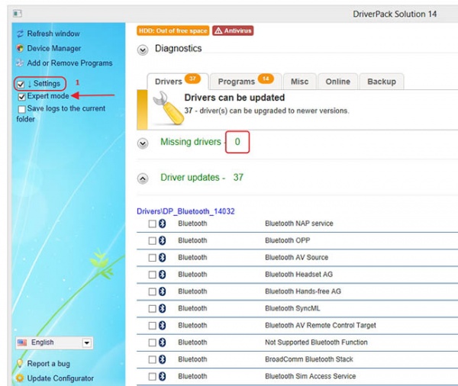Image resolution: width=458 pixels, height=386 pixels.
Task: Select the Bluetooth AV Source driver checkbox
Action: point(152,258)
